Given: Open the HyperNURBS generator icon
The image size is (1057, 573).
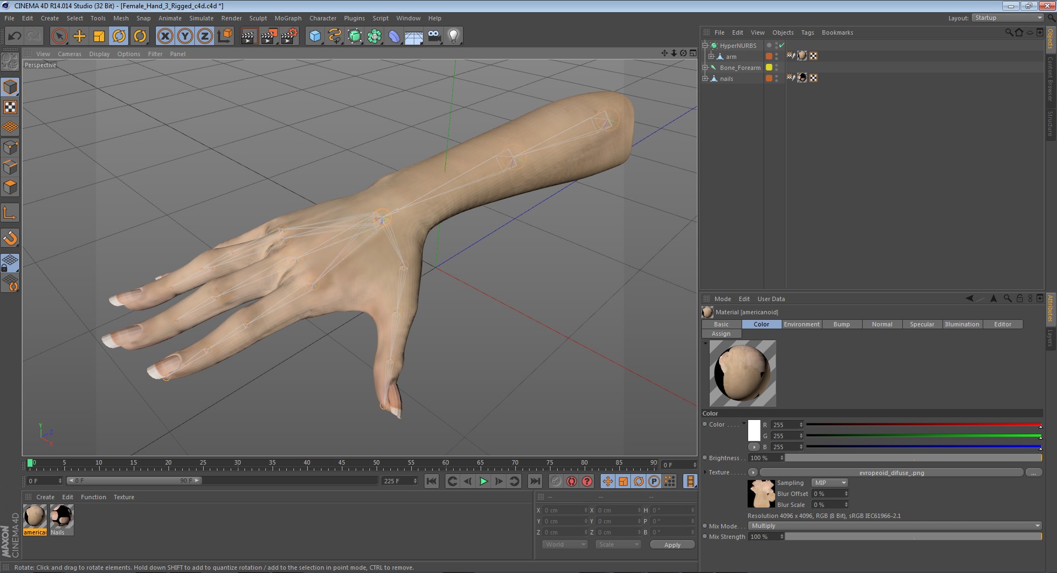Looking at the screenshot, I should pyautogui.click(x=355, y=36).
